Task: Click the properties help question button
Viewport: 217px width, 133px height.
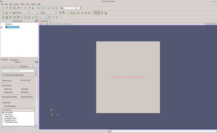Action: coord(33,66)
